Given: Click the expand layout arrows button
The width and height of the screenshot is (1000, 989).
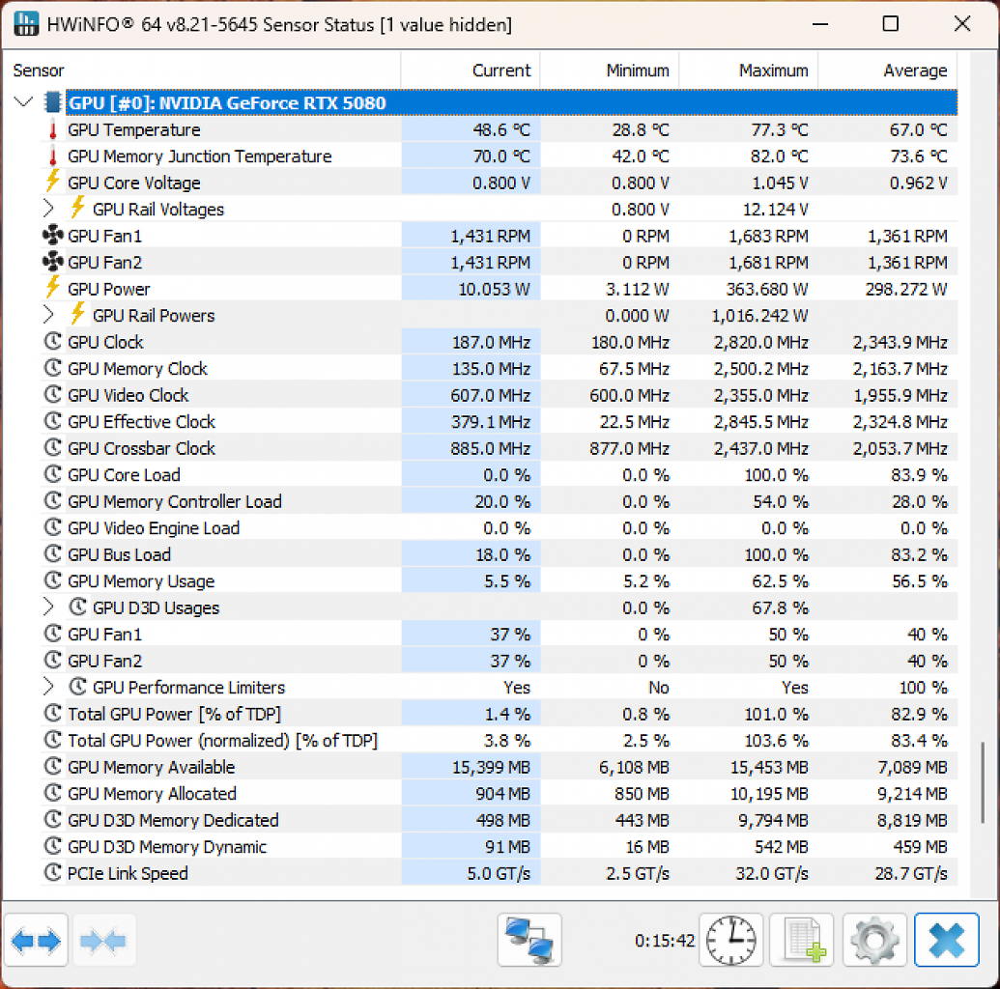Looking at the screenshot, I should [36, 940].
